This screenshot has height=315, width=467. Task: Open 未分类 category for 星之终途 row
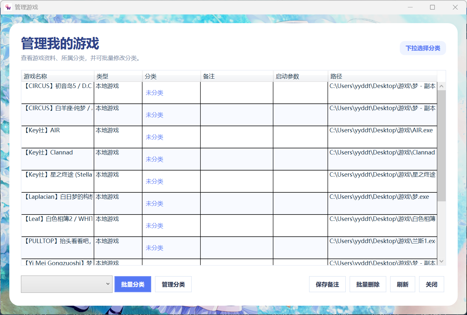(155, 181)
